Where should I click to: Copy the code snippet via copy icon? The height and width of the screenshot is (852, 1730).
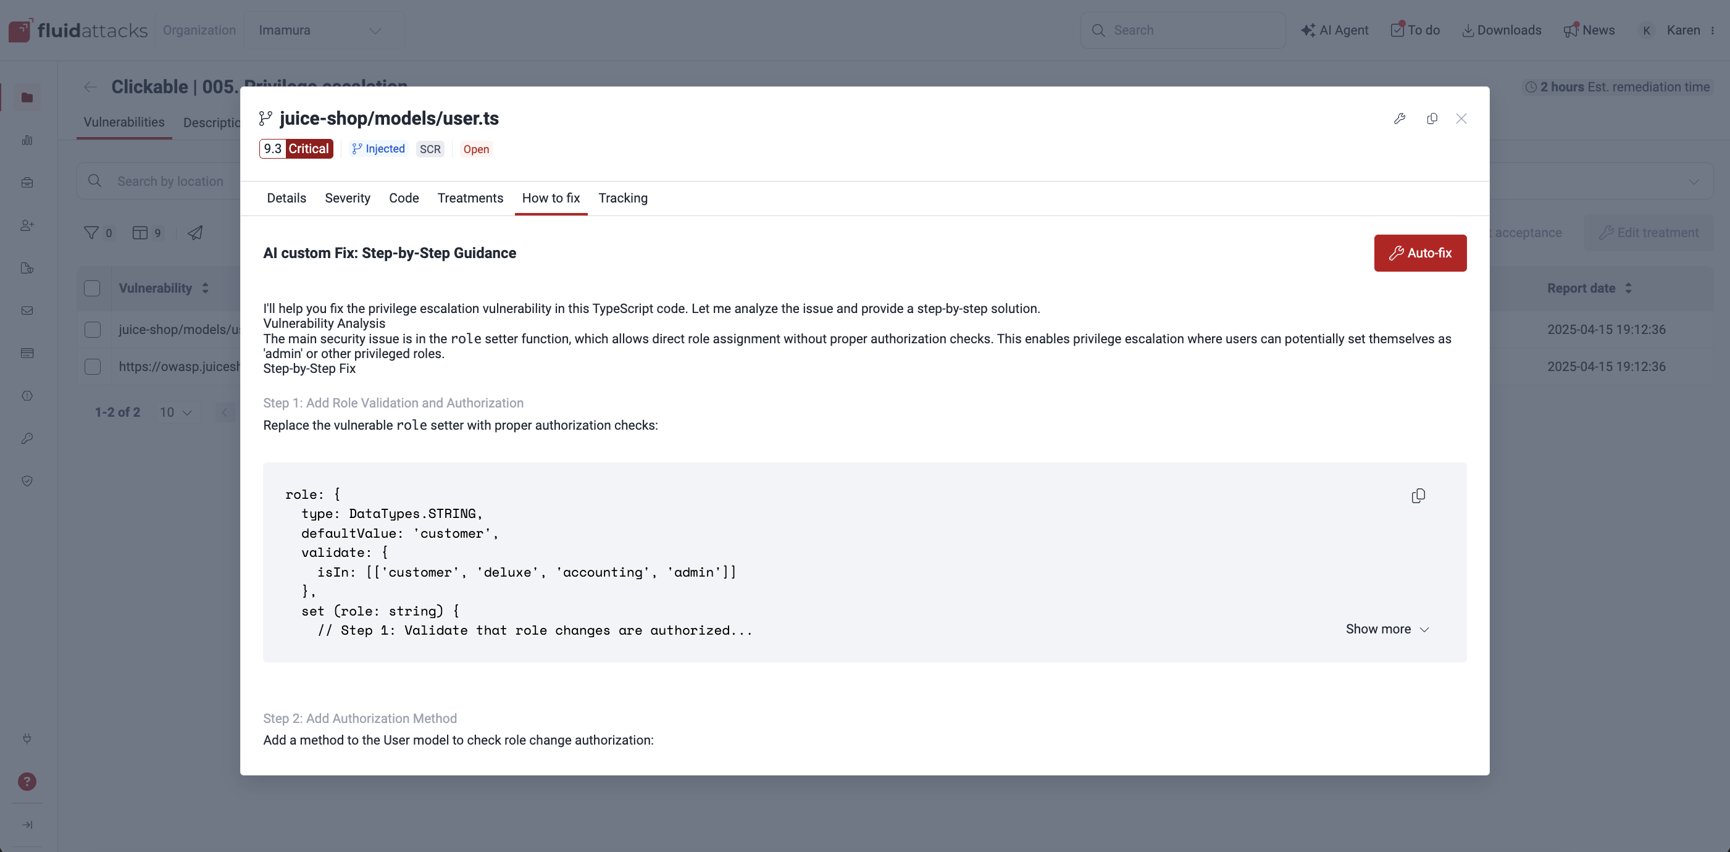coord(1418,496)
